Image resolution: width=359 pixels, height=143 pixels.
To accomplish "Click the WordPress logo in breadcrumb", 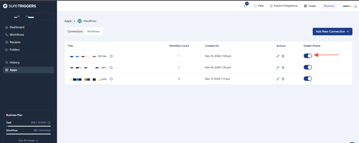I will [x=80, y=21].
